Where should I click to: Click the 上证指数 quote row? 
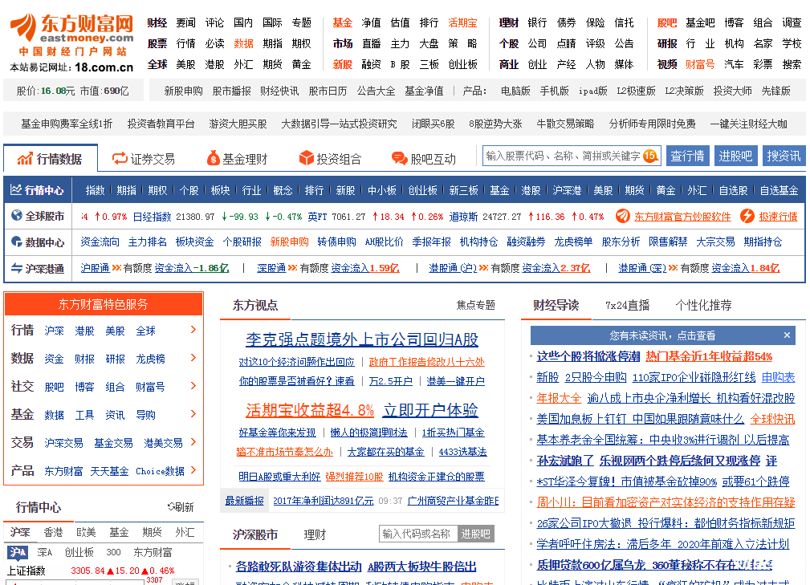pyautogui.click(x=91, y=571)
